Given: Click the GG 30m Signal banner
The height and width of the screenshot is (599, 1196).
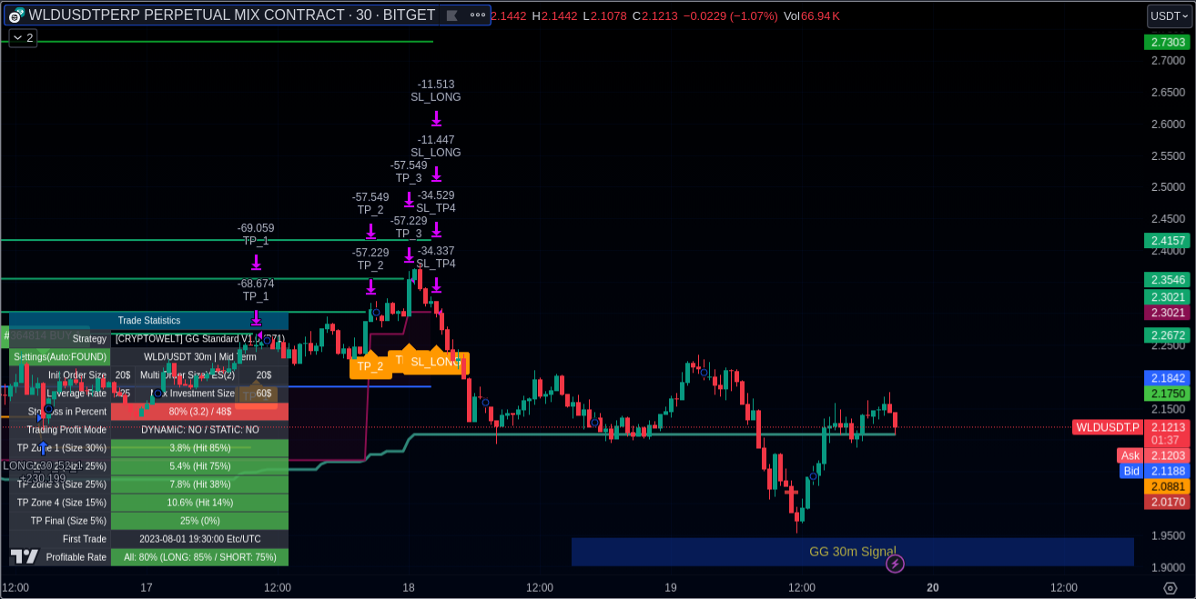Looking at the screenshot, I should coord(852,552).
